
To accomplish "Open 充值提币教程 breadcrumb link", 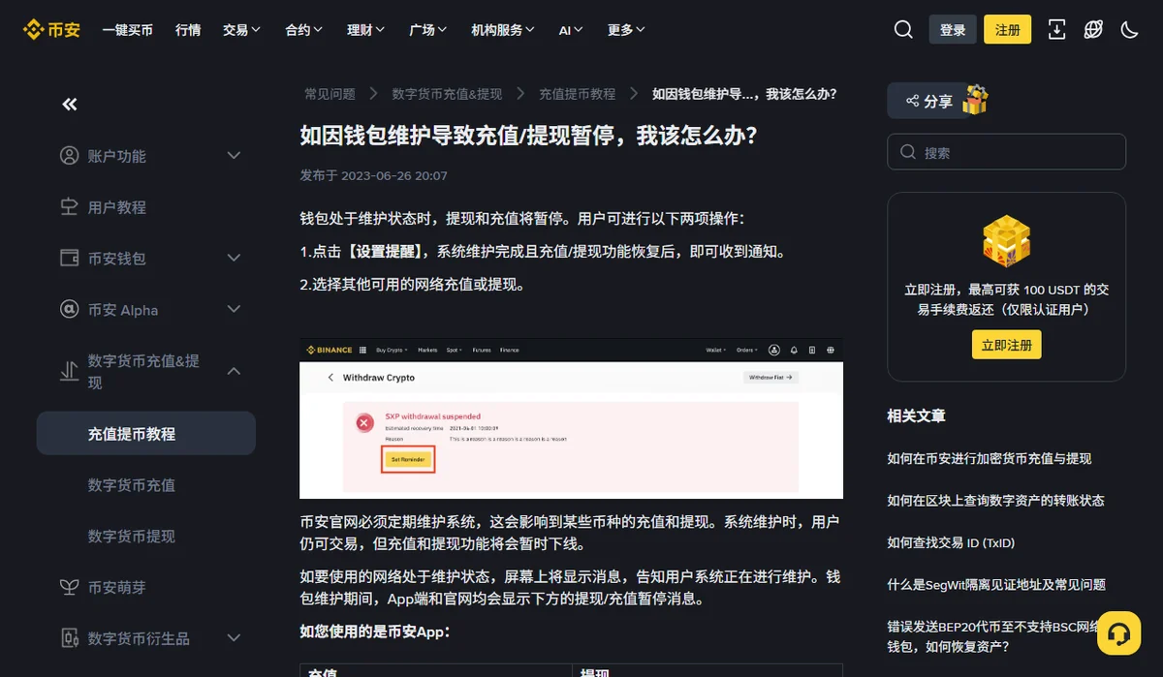I will pos(578,94).
